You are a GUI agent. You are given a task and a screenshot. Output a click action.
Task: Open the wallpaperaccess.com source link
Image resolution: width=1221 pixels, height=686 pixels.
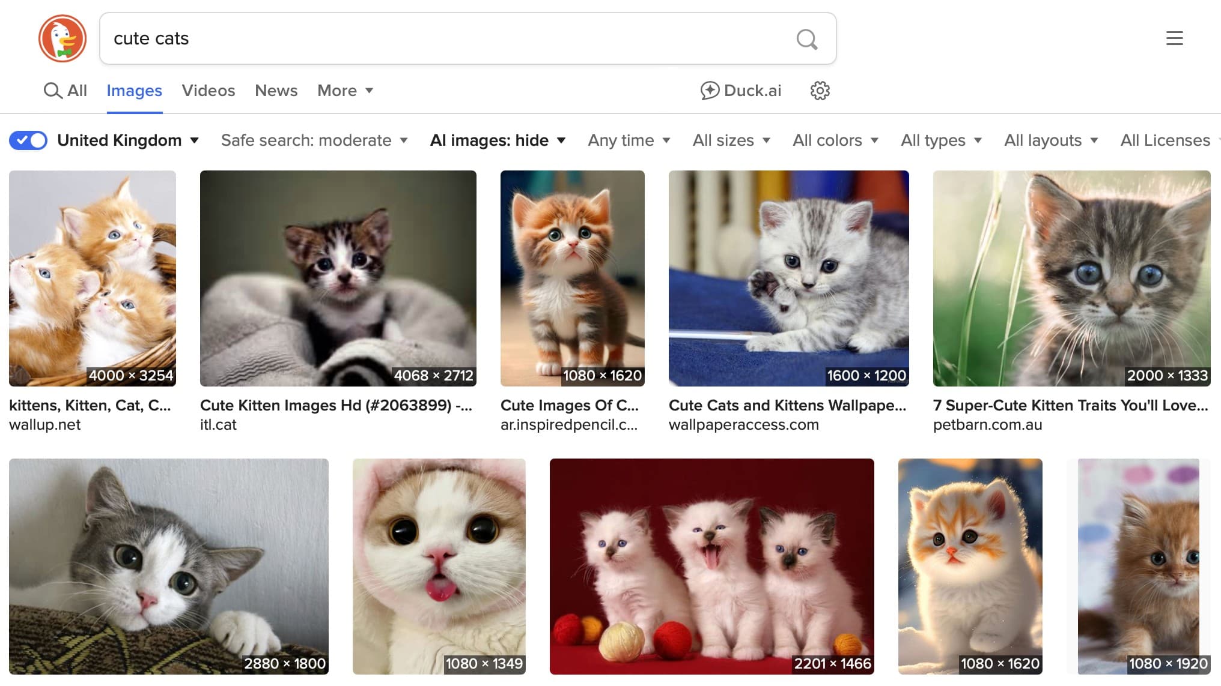743,425
